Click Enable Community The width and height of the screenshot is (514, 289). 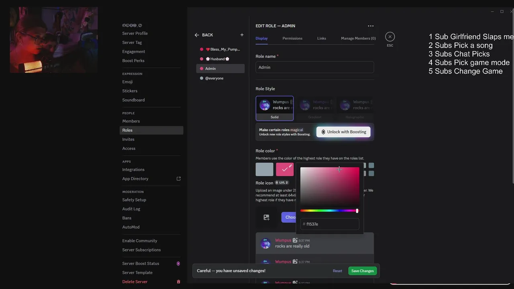(x=140, y=241)
